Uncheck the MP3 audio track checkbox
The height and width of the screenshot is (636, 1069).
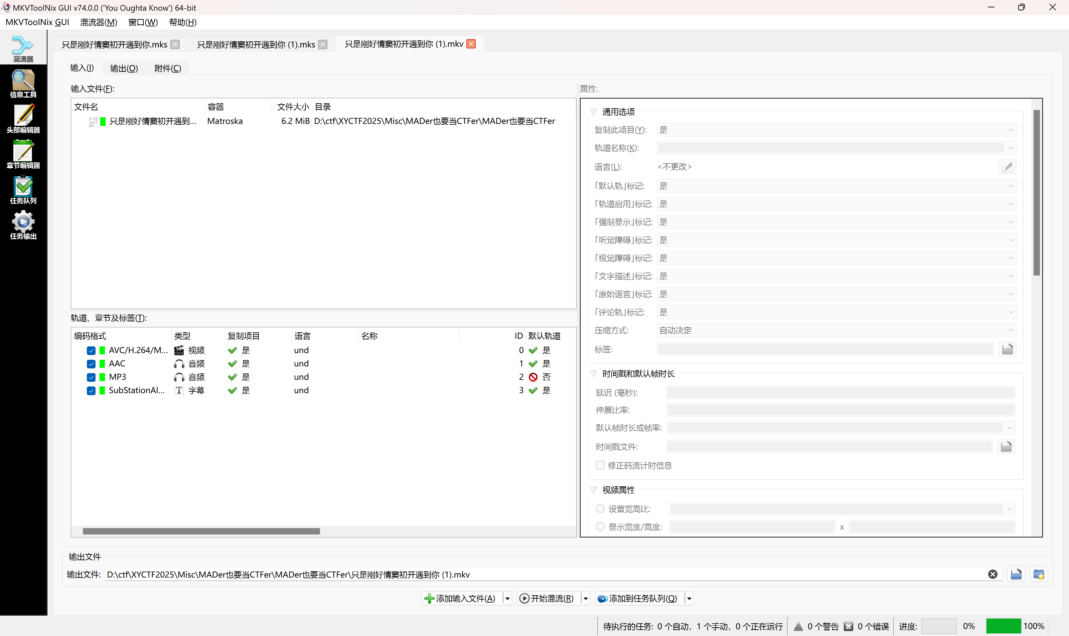(91, 377)
